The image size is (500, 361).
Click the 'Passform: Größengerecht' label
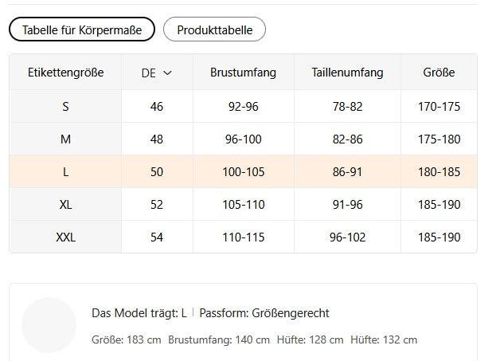point(264,313)
